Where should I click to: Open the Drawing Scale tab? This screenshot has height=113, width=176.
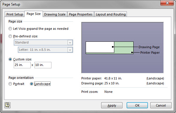pyautogui.click(x=55, y=14)
